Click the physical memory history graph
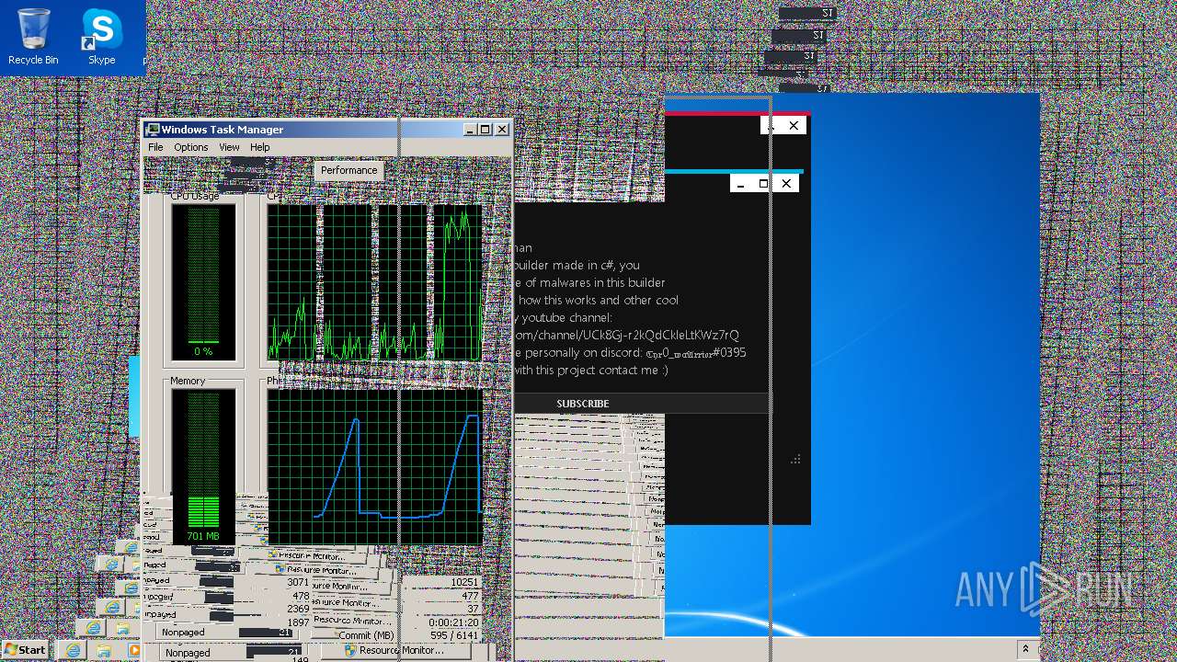Viewport: 1177px width, 662px height. pyautogui.click(x=374, y=466)
